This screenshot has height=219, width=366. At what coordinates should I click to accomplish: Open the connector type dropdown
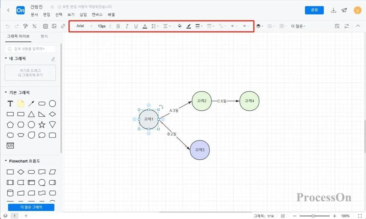(222, 26)
